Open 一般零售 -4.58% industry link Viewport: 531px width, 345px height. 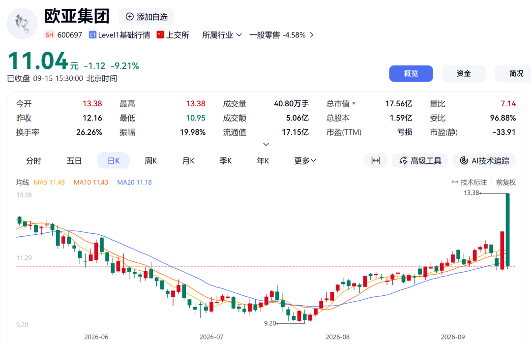[x=277, y=35]
